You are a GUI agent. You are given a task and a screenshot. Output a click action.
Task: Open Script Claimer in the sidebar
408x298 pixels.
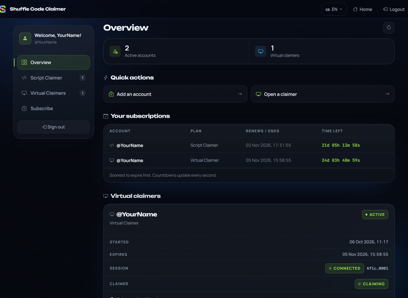point(54,78)
